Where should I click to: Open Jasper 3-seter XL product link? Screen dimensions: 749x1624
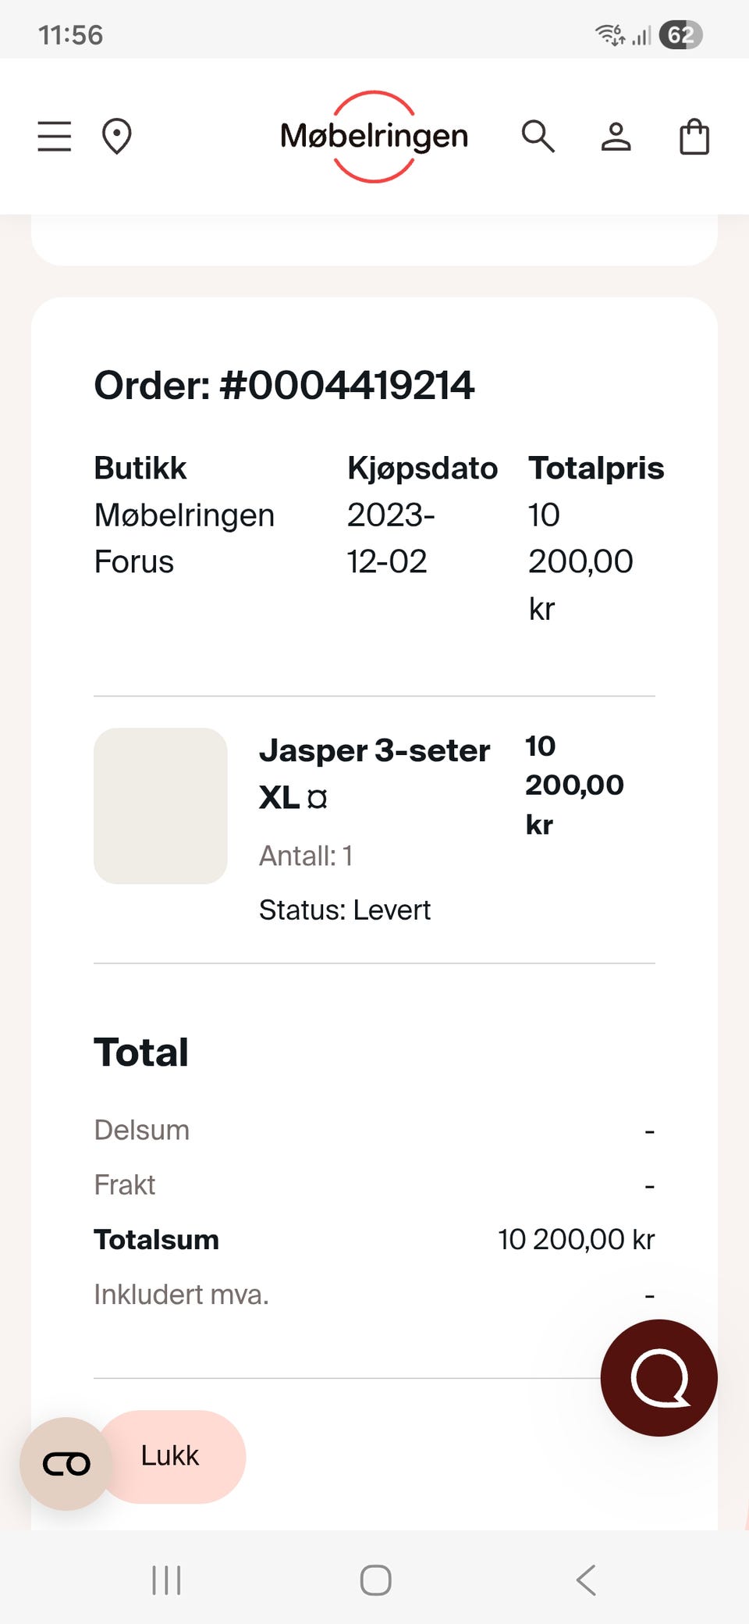pos(374,774)
